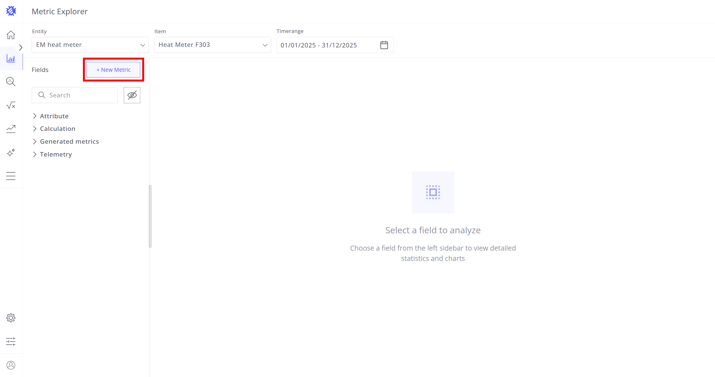
Task: Expand the Telemetry field group
Action: pyautogui.click(x=56, y=154)
